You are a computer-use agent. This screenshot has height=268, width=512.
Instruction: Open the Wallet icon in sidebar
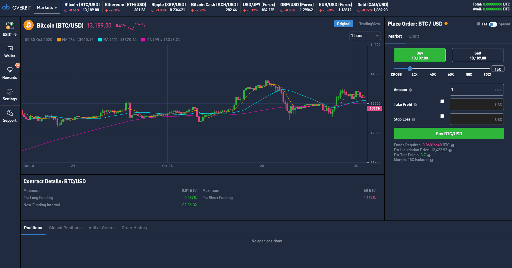10,49
